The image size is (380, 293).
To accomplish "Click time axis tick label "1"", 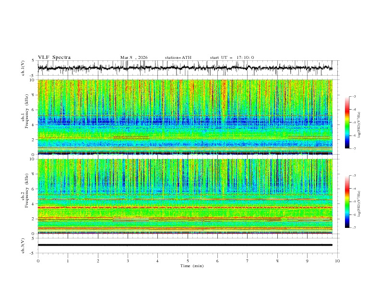I will [68, 261].
